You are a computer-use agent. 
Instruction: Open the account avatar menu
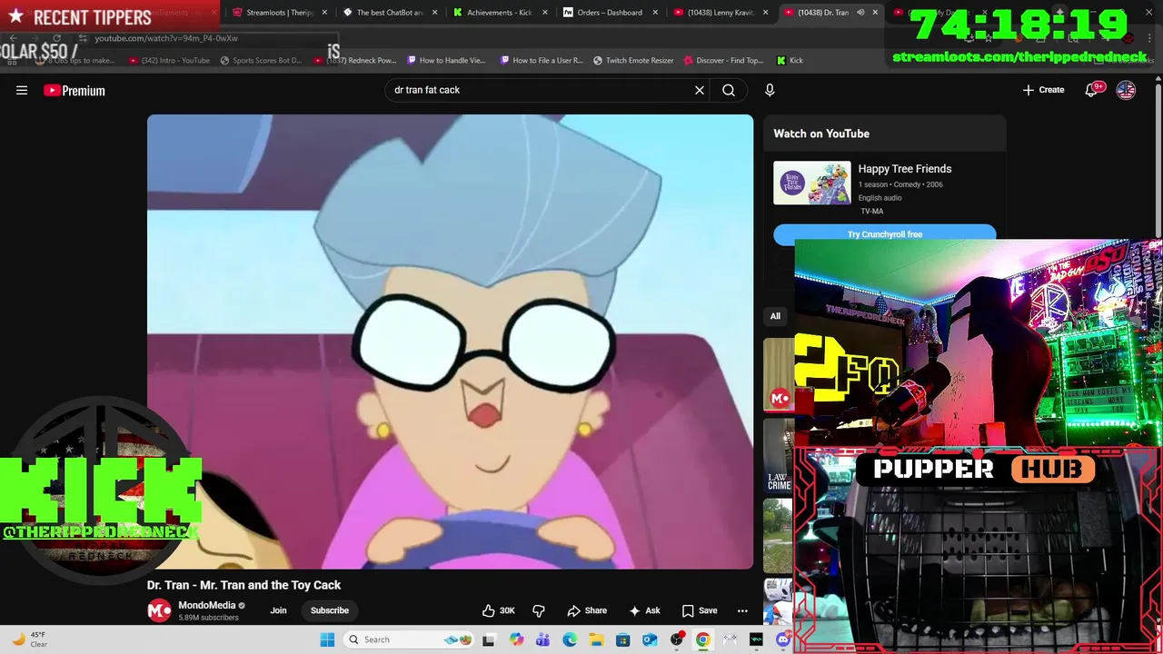pyautogui.click(x=1126, y=90)
